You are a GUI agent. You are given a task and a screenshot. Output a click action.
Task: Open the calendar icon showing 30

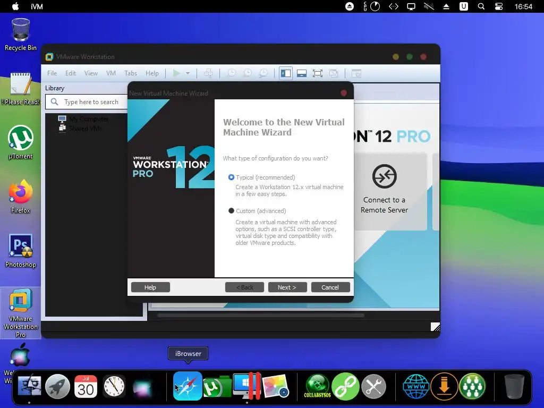pos(86,386)
